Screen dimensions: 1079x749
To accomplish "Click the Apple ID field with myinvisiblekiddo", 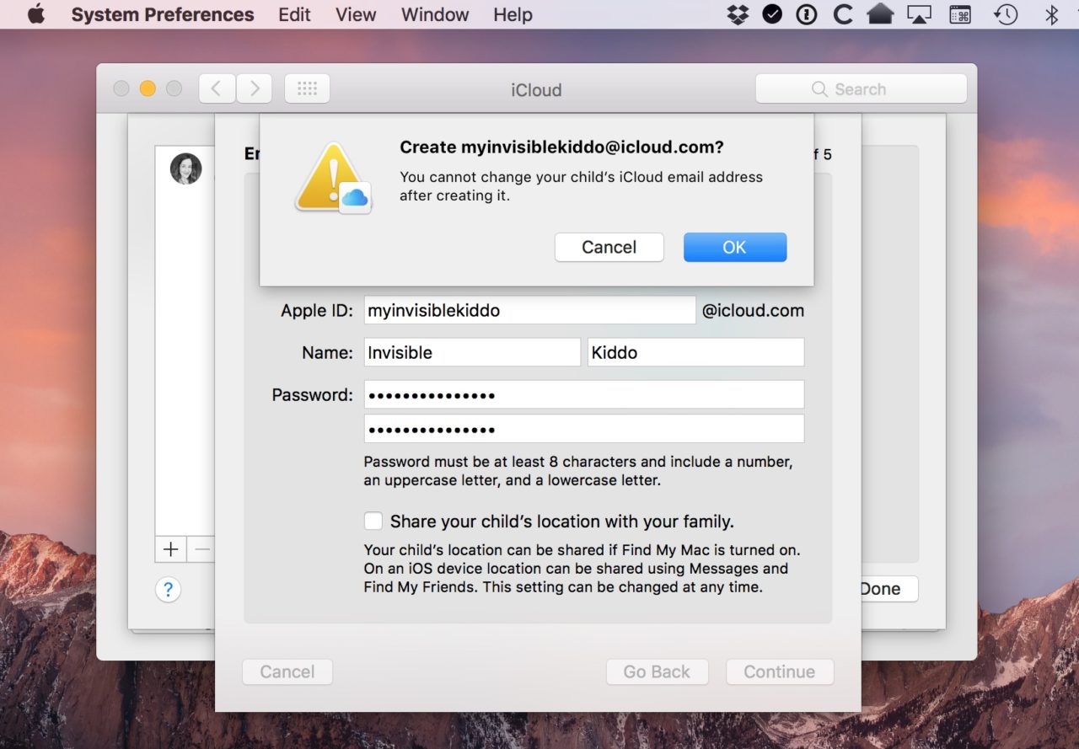I will click(529, 310).
